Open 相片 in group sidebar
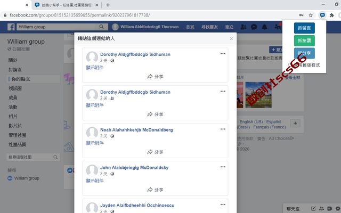The width and height of the screenshot is (341, 213). click(x=13, y=116)
